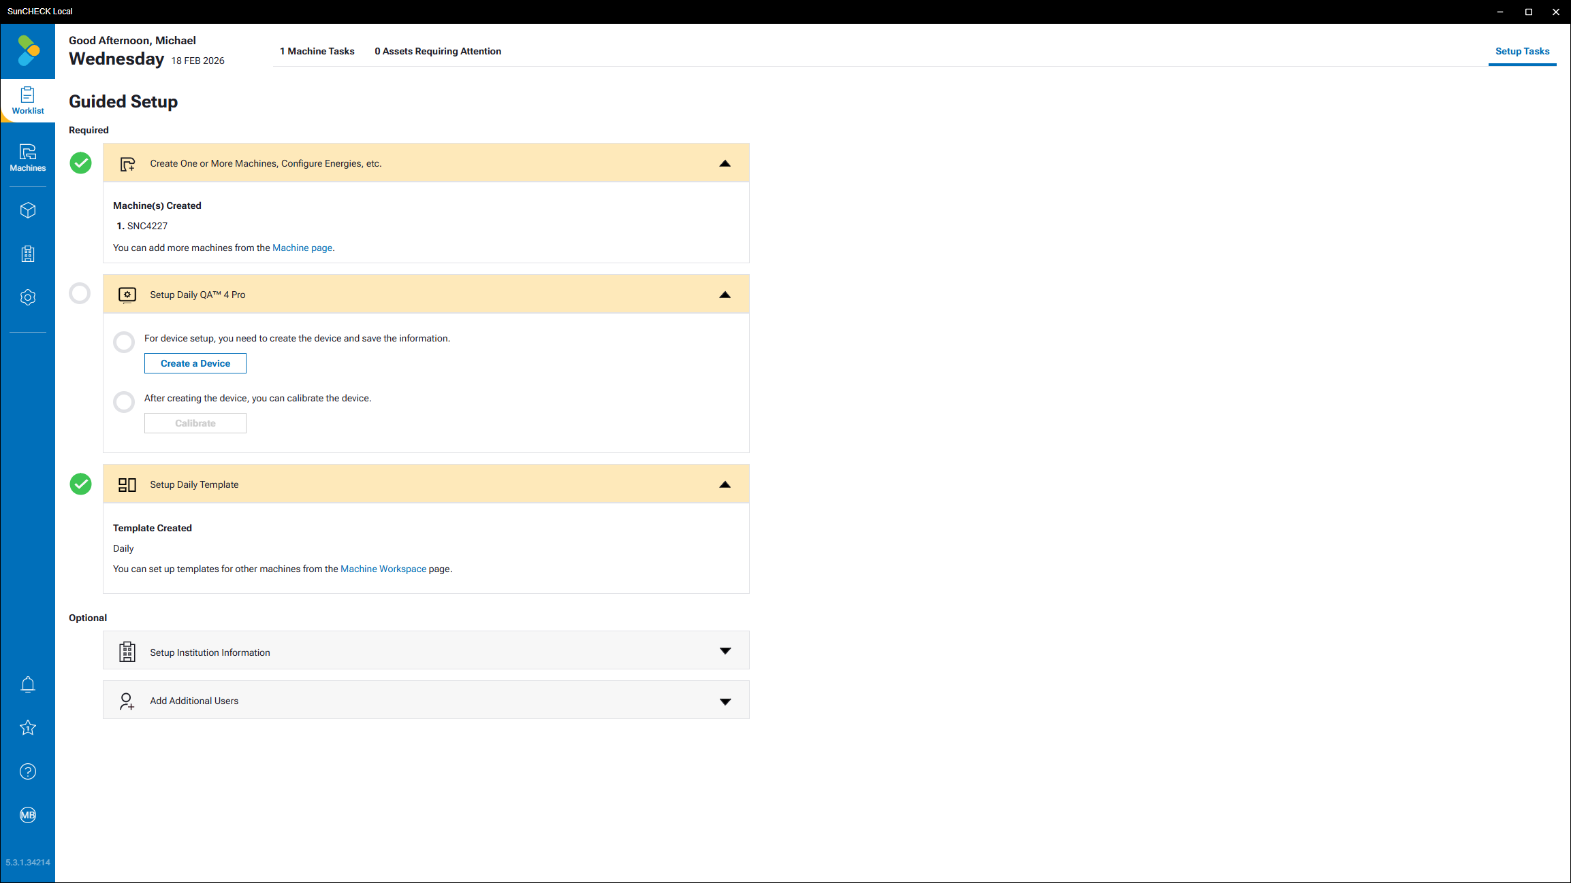Viewport: 1571px width, 883px height.
Task: Expand Setup Institution Information
Action: click(x=725, y=651)
